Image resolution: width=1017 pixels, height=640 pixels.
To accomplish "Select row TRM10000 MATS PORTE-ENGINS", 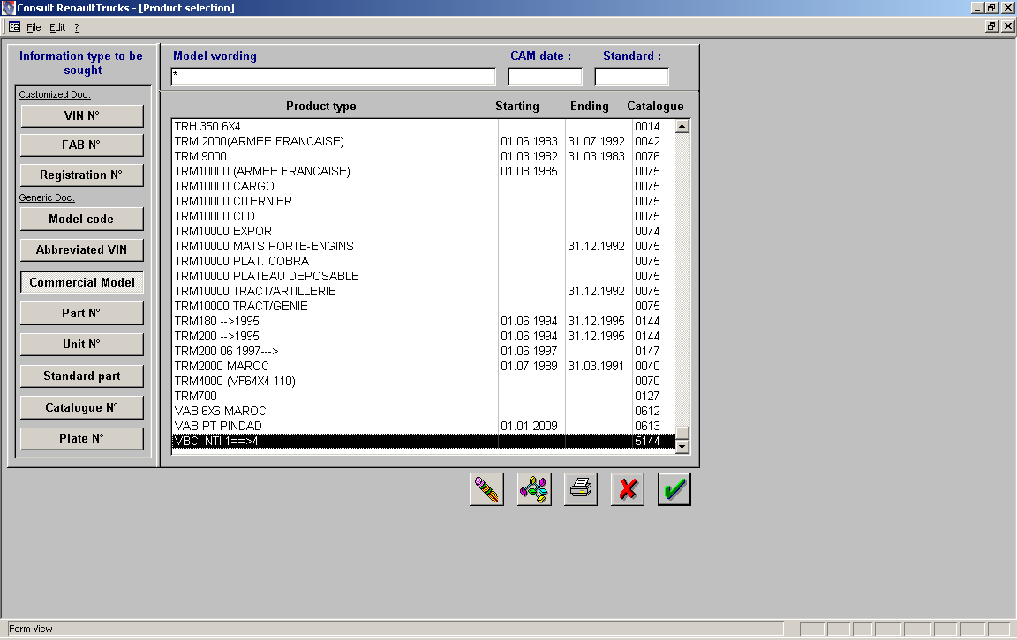I will pos(424,246).
